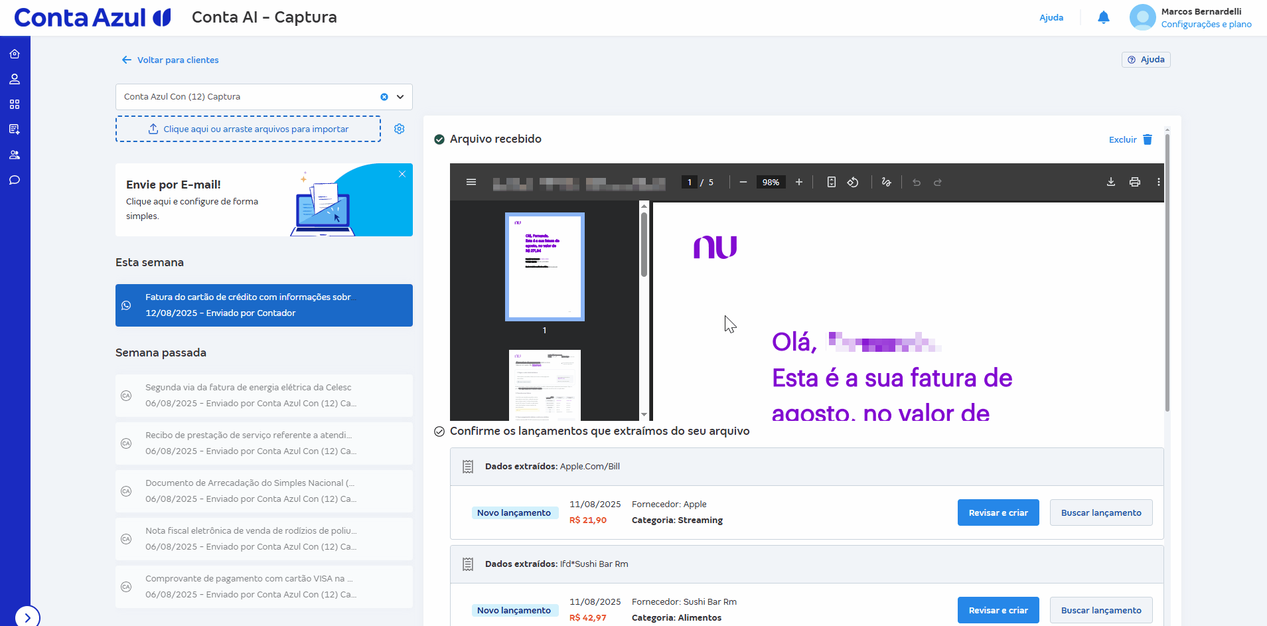
Task: Click the Arquivo recebido heading
Action: (496, 139)
